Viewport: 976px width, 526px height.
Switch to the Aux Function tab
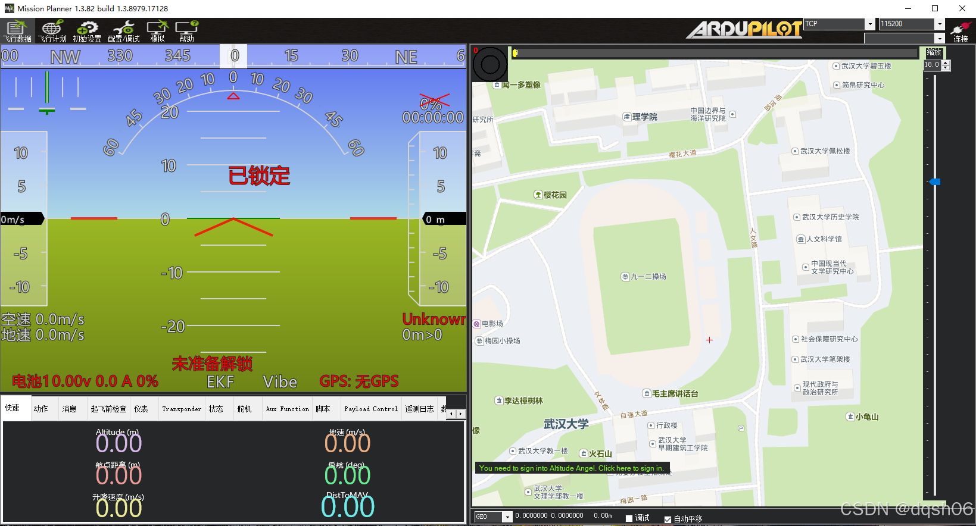coord(288,409)
